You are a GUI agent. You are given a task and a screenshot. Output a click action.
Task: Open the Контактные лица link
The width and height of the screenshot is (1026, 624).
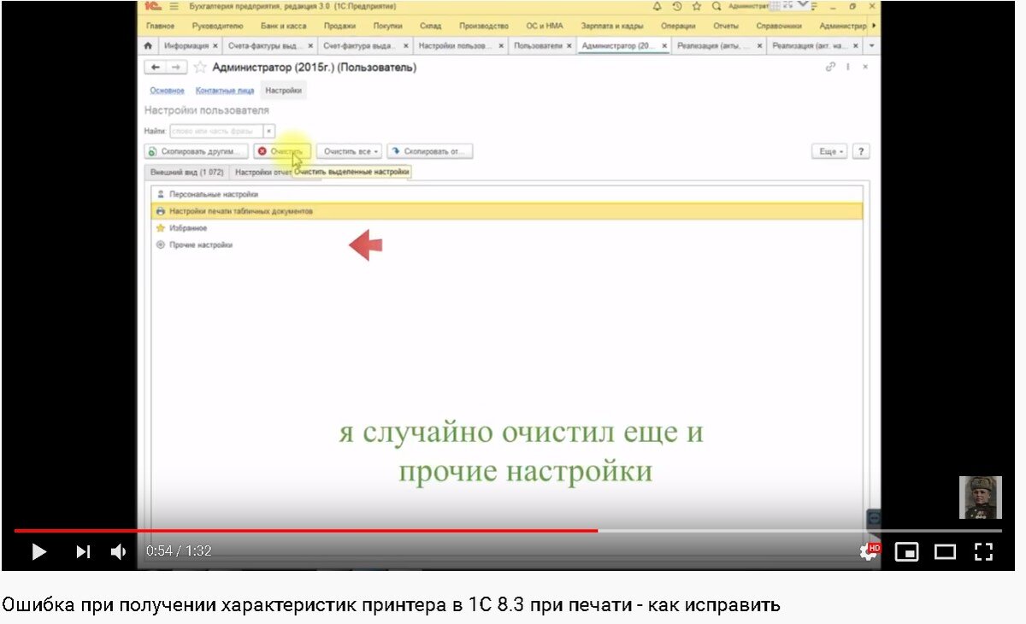coord(225,90)
